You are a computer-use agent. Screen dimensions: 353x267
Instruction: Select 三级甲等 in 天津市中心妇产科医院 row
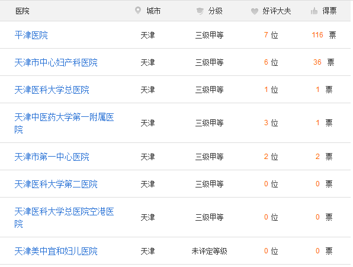coord(209,62)
